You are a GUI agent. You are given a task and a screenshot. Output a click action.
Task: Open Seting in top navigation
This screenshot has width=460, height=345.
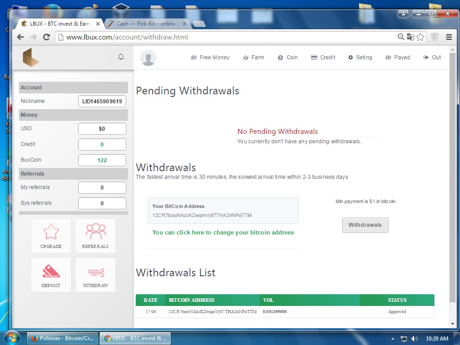pos(360,57)
